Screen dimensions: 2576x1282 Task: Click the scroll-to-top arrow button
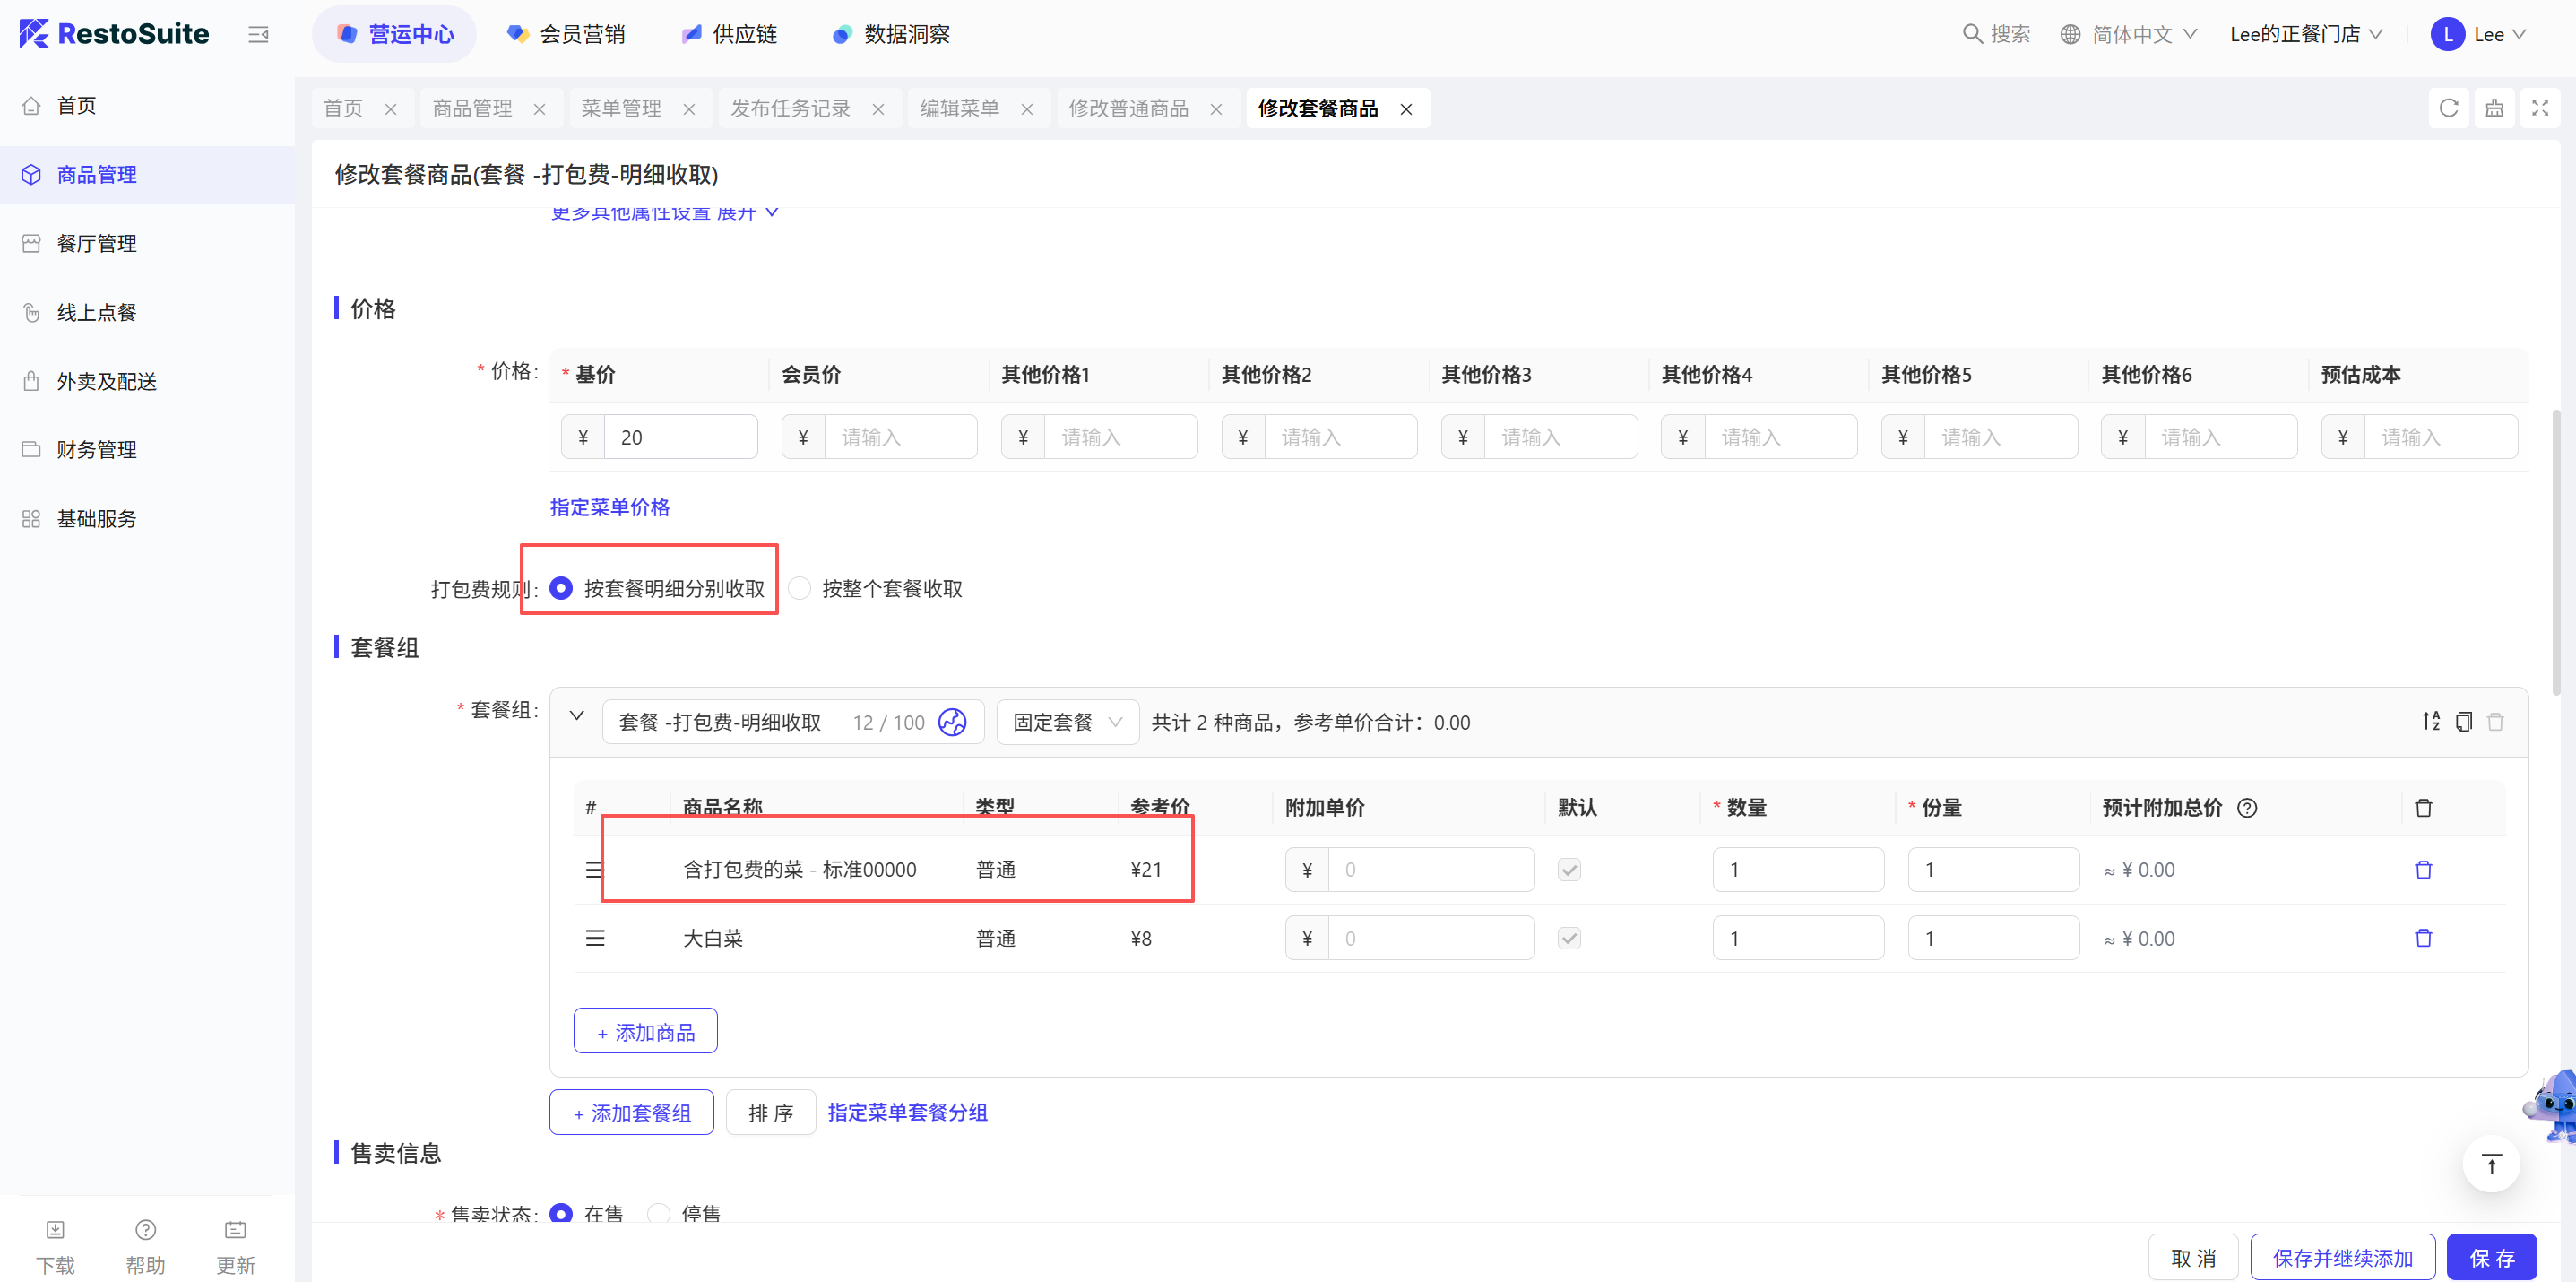coord(2490,1164)
